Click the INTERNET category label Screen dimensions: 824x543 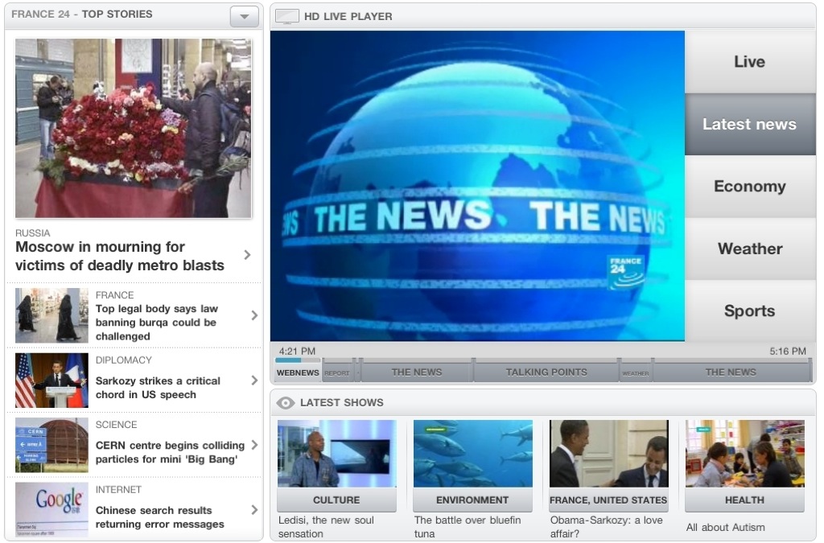(x=118, y=490)
